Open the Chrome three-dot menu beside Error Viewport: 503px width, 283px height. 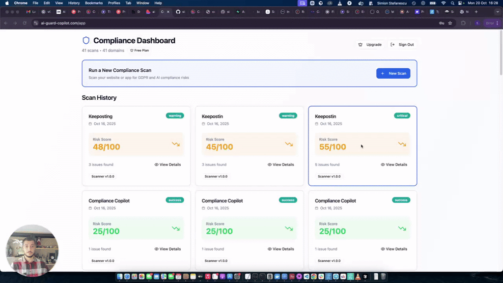497,23
